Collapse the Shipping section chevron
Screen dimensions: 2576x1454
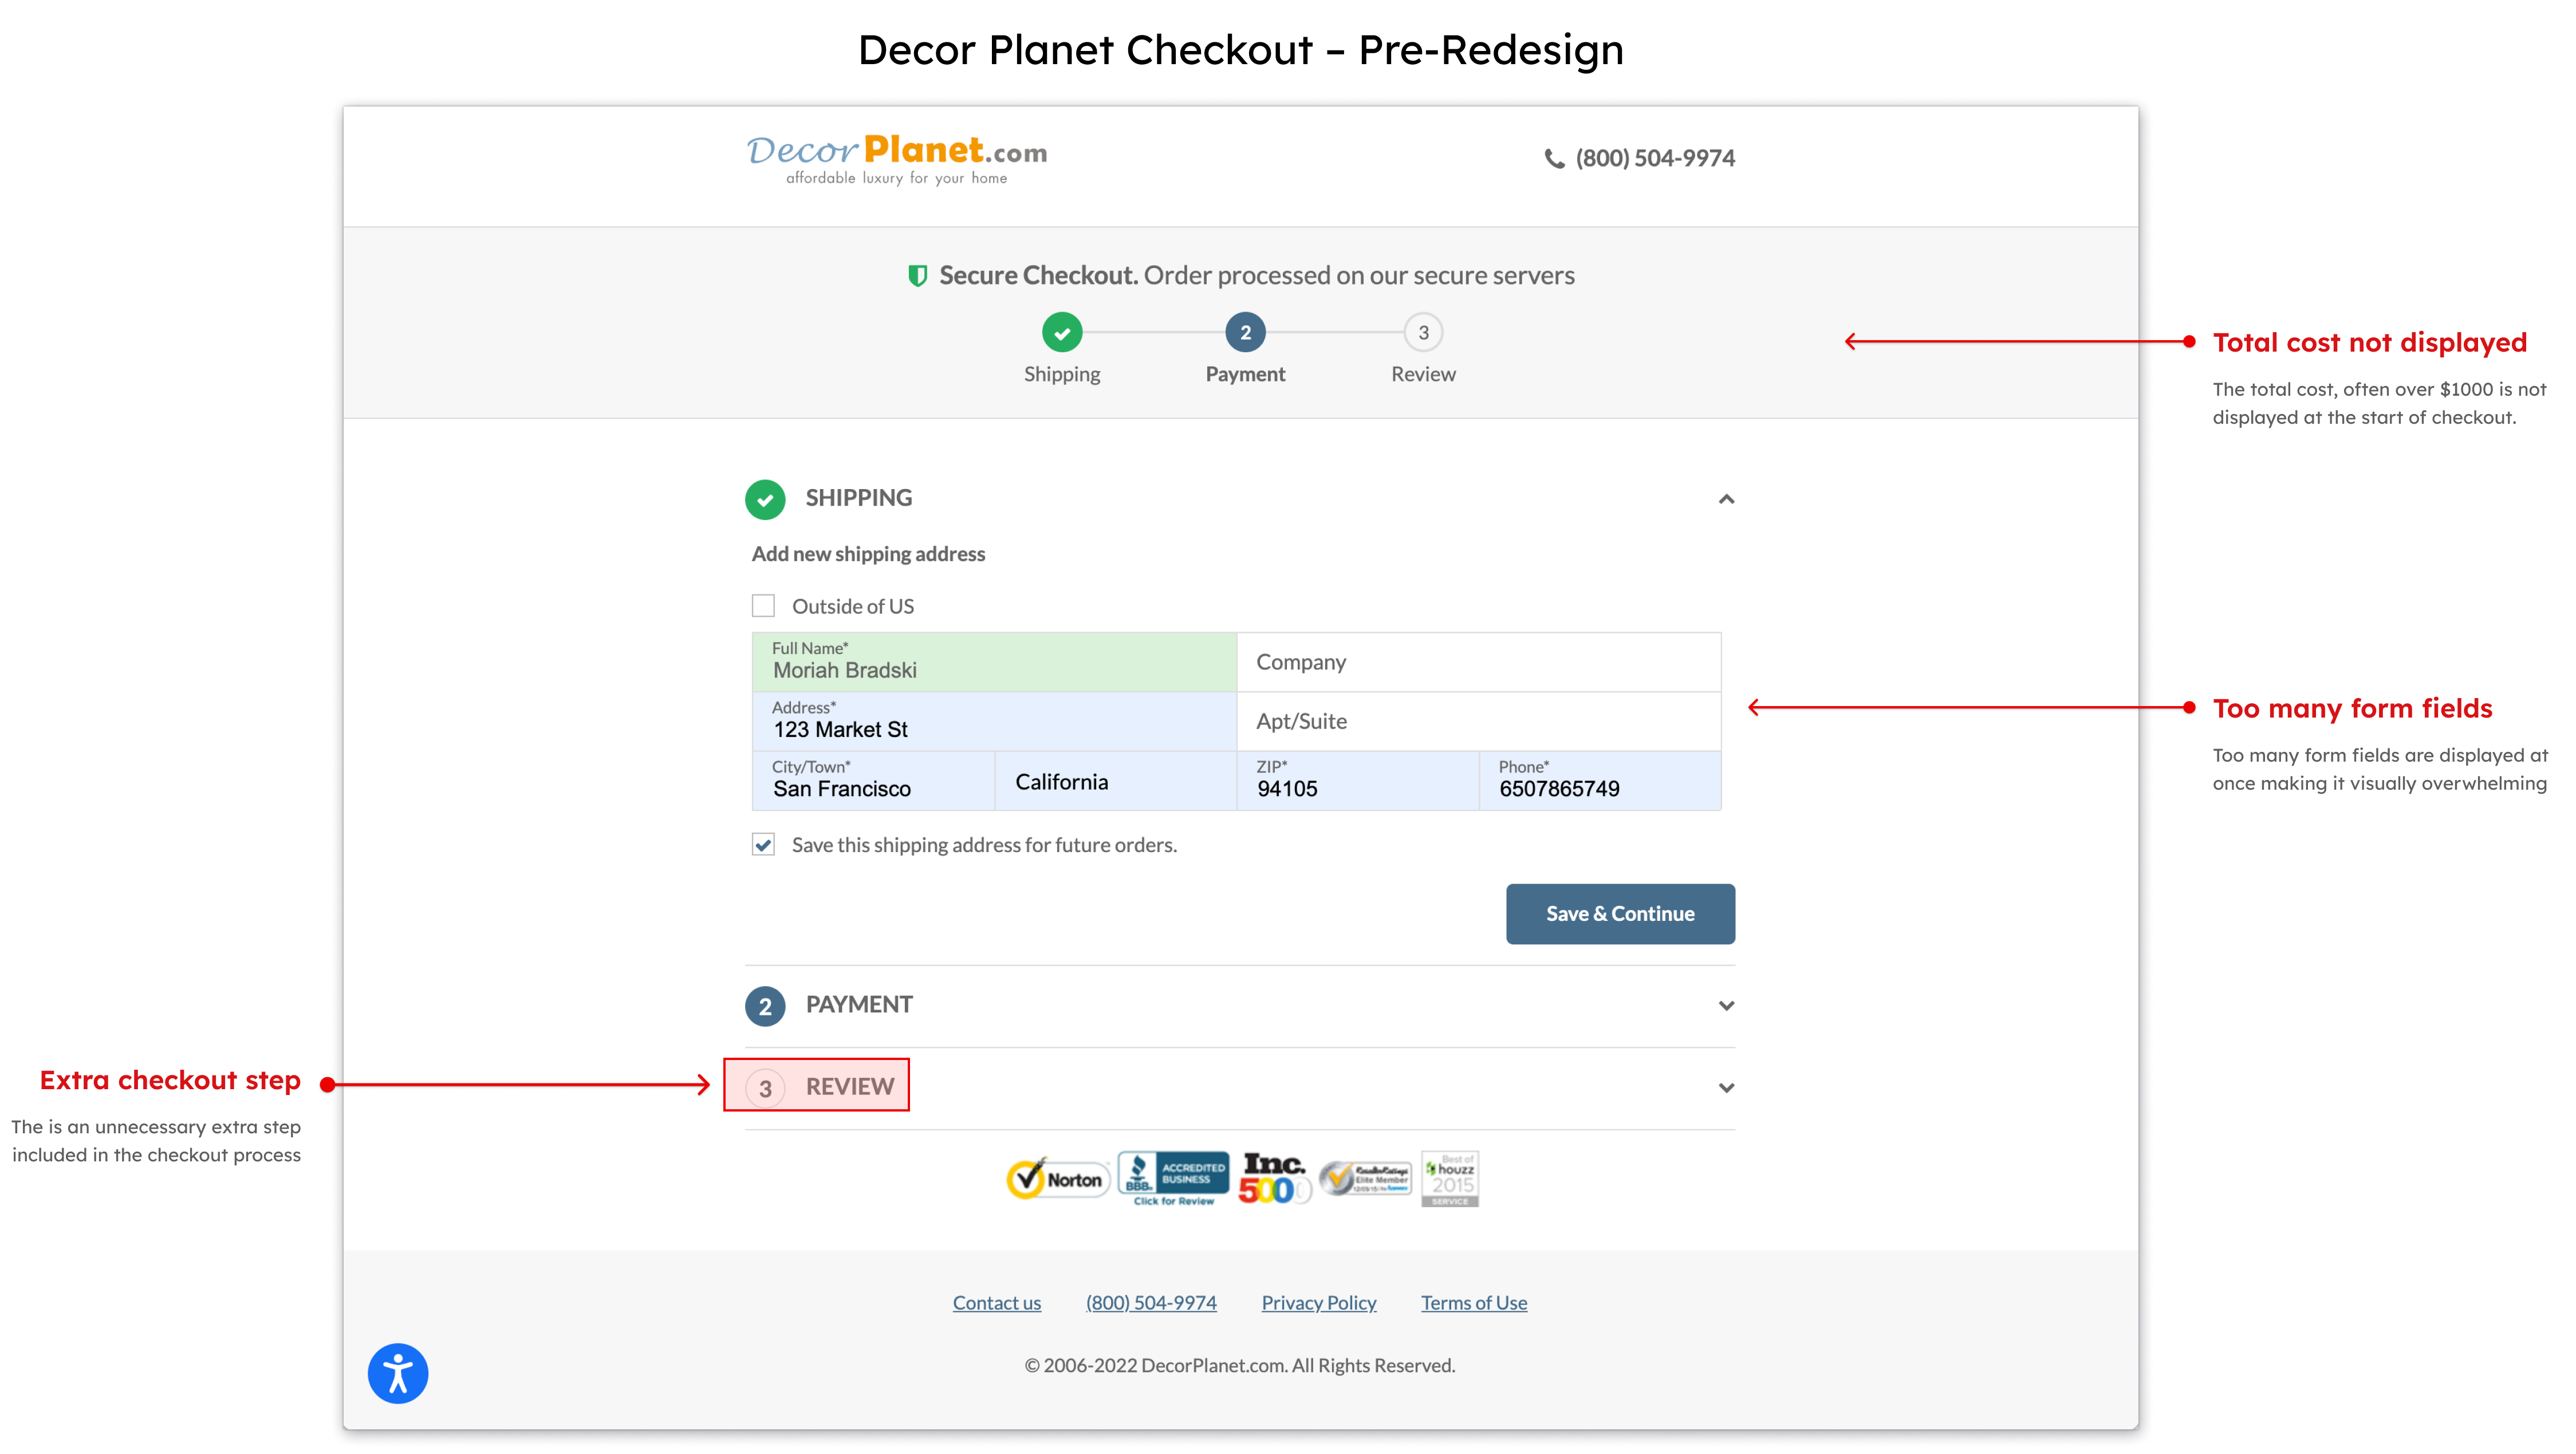1726,499
